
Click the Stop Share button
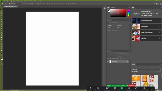(x=131, y=86)
